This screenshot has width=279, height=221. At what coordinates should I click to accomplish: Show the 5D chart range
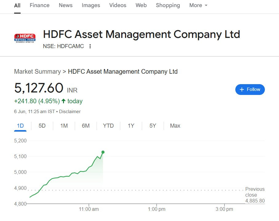point(42,126)
